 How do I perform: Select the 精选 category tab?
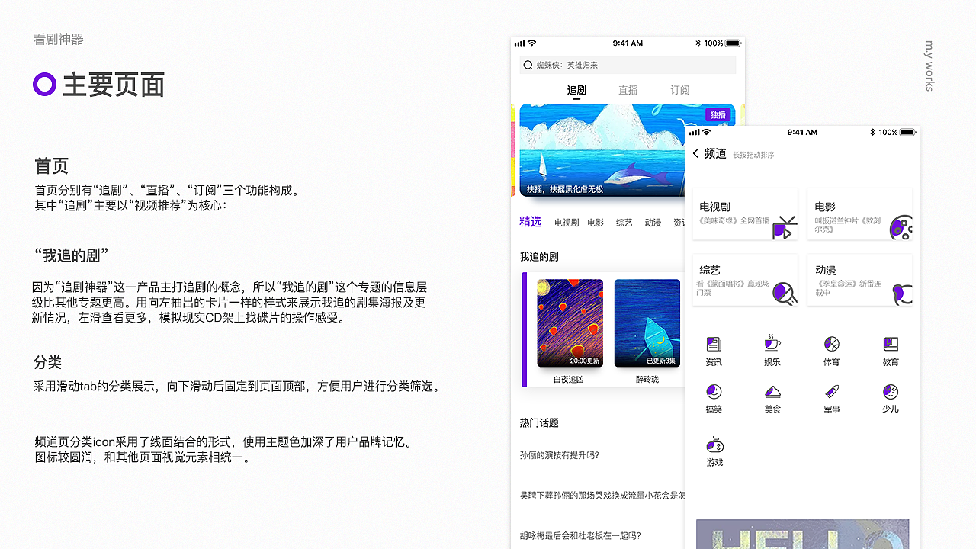pos(531,222)
